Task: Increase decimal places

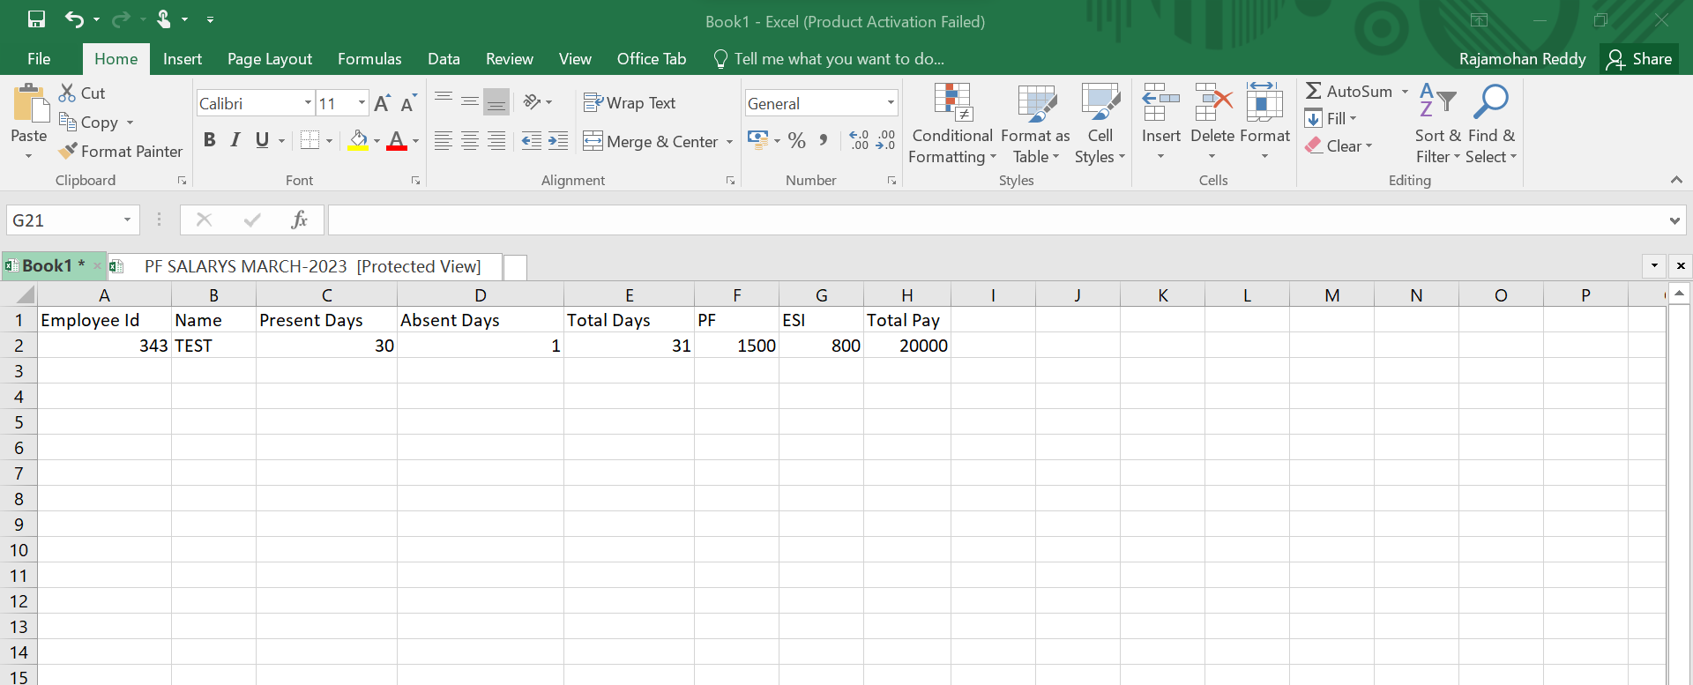Action: click(859, 140)
